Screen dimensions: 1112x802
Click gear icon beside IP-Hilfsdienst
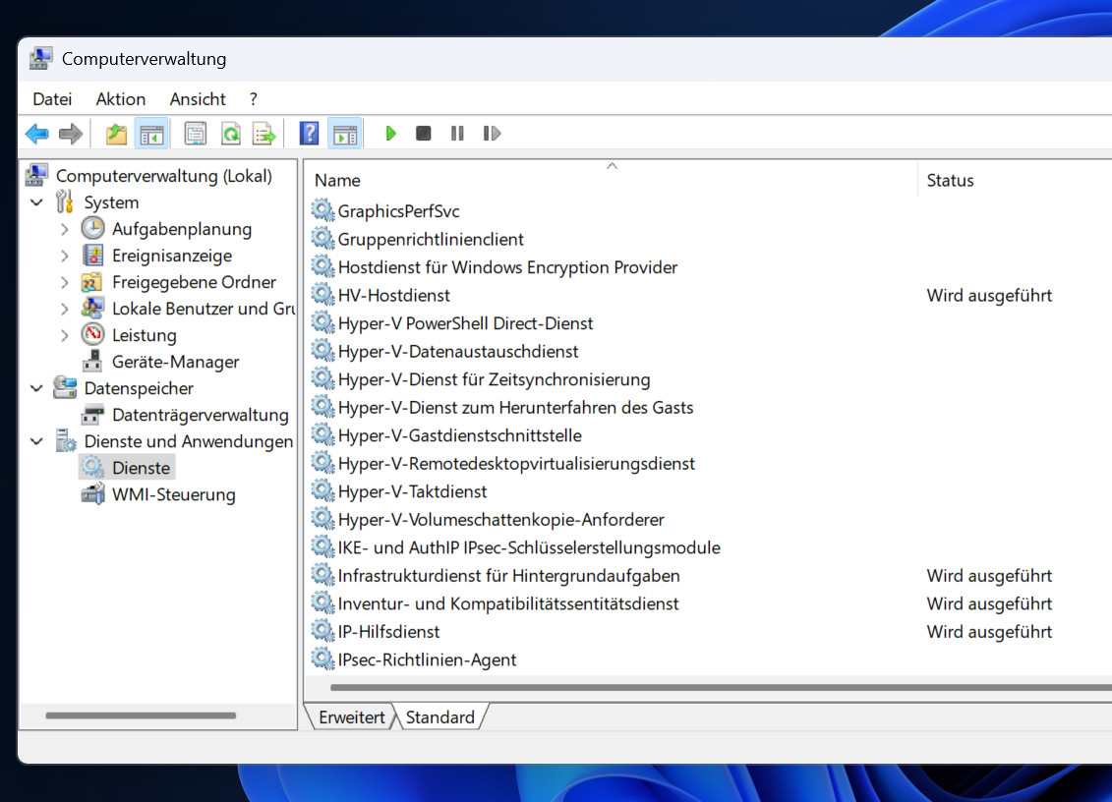coord(323,630)
